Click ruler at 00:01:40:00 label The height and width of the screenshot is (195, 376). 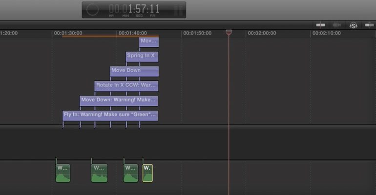(x=133, y=33)
